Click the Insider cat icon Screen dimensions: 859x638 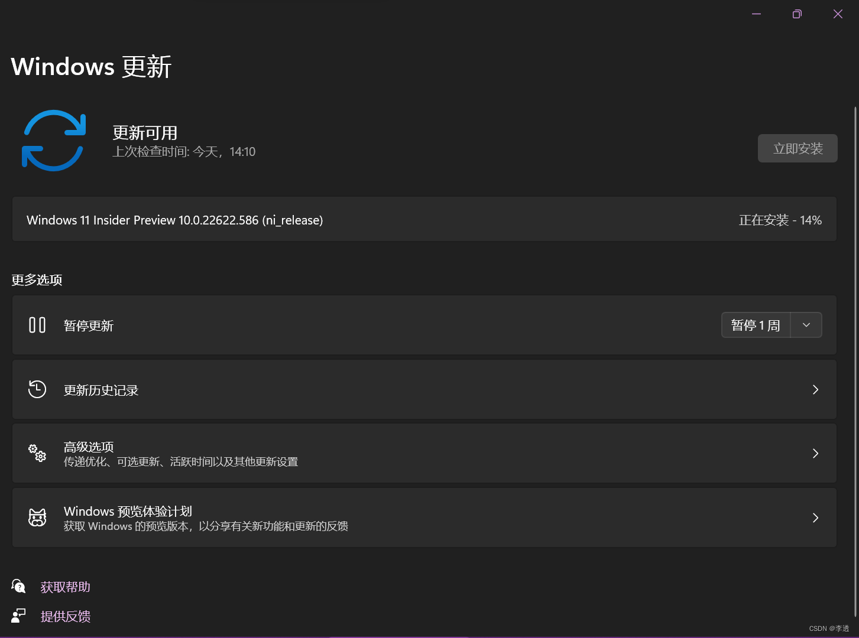37,517
